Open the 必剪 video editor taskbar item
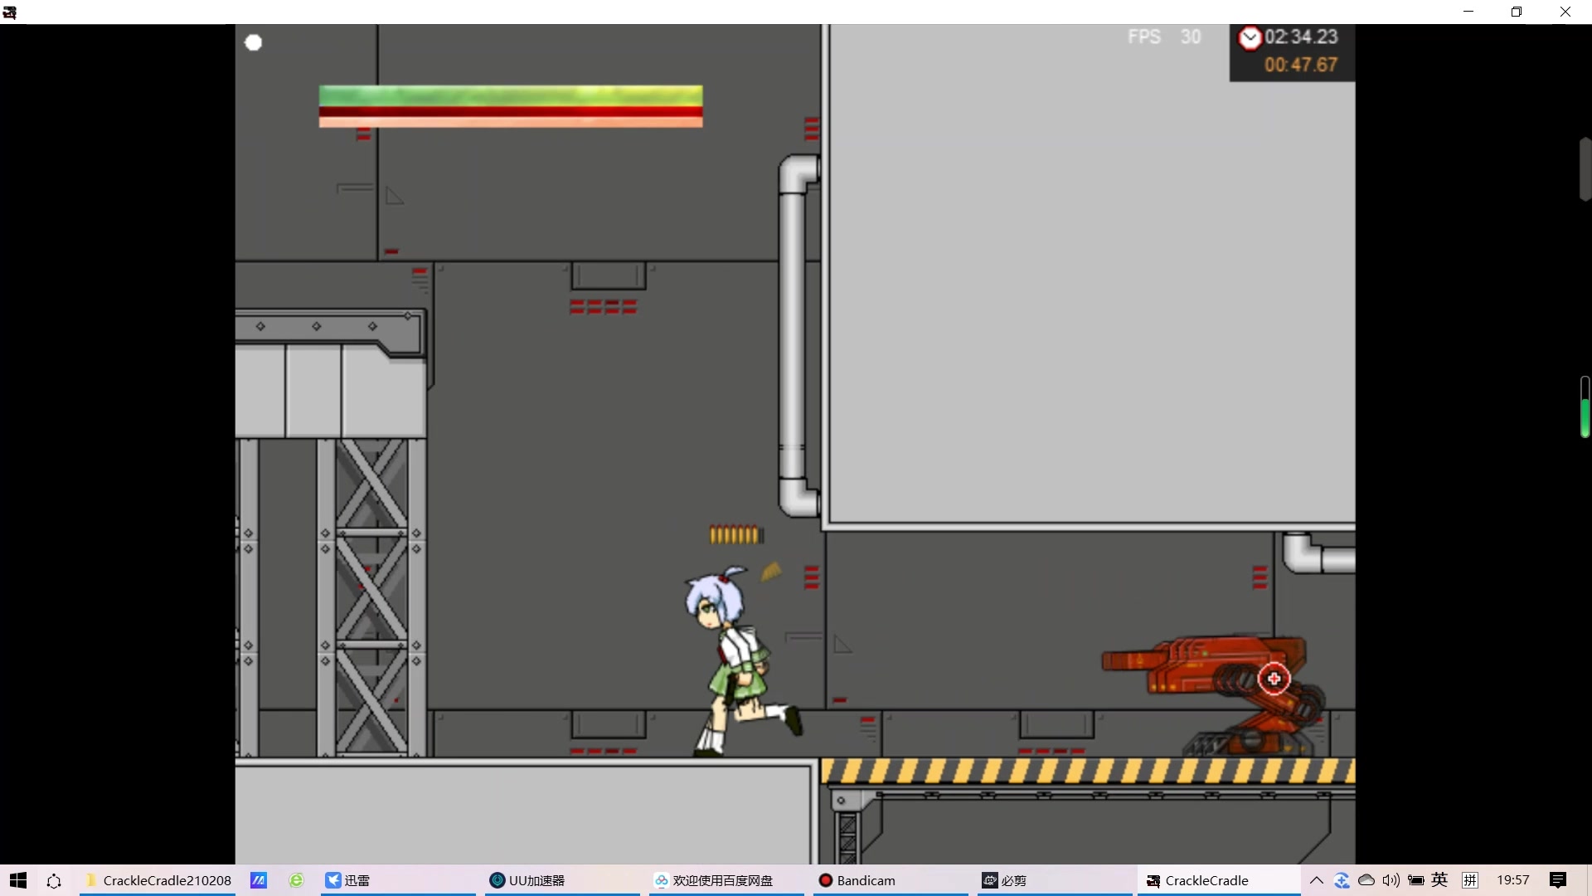Image resolution: width=1592 pixels, height=896 pixels. [x=1004, y=880]
